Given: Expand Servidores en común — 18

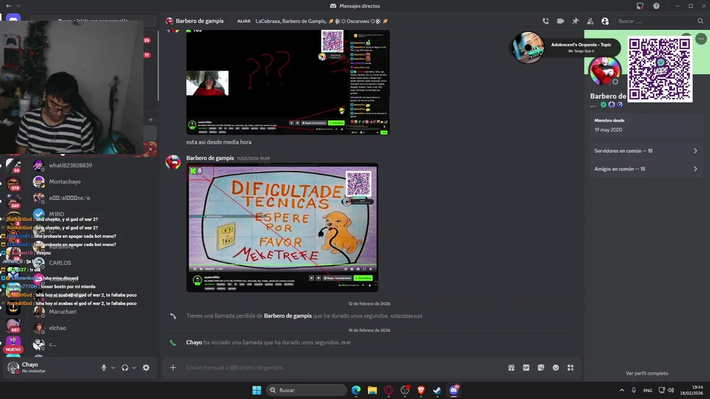Looking at the screenshot, I should (646, 151).
